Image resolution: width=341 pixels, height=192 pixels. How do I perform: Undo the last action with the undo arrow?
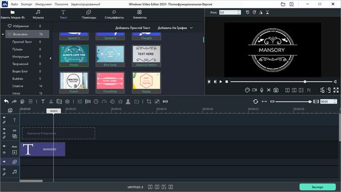tap(6, 101)
